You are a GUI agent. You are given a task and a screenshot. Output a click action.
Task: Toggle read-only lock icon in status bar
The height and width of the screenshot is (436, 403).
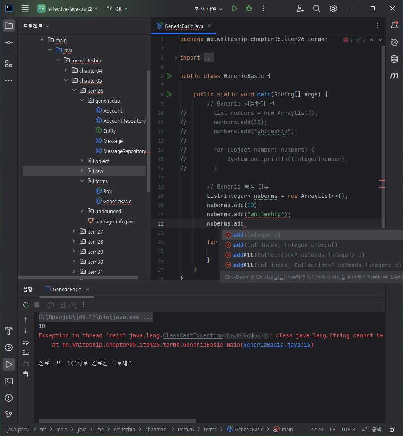tap(392, 429)
